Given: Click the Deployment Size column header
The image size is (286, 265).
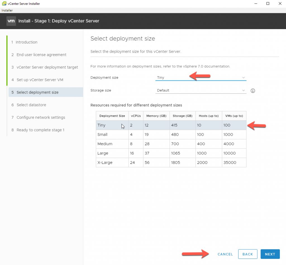Looking at the screenshot, I should [112, 116].
